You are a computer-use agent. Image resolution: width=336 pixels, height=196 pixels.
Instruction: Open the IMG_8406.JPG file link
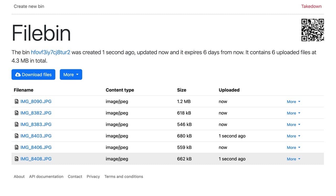(x=36, y=147)
